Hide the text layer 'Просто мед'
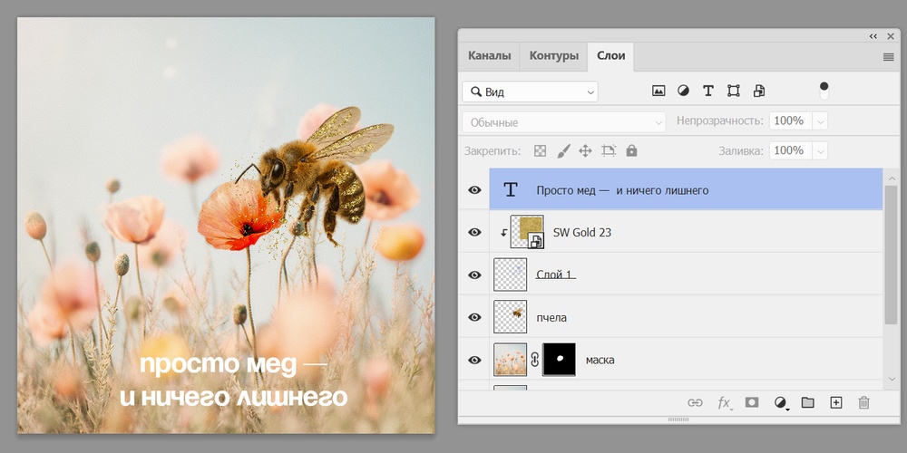The height and width of the screenshot is (453, 907). [x=474, y=190]
